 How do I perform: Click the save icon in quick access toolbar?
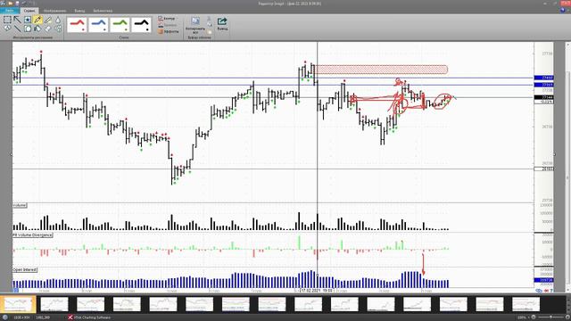coord(17,4)
